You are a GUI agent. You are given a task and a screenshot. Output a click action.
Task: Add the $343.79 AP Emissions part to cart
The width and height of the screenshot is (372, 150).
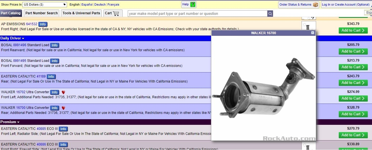point(353,31)
